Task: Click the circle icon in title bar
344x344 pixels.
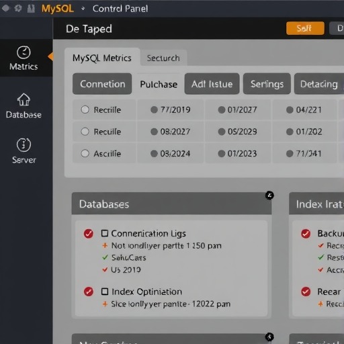Action: point(5,9)
